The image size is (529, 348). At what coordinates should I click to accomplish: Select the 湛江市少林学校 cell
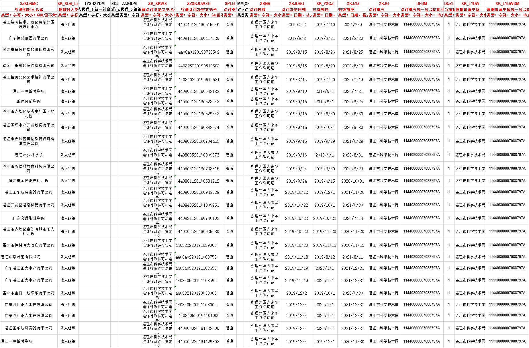(x=29, y=155)
